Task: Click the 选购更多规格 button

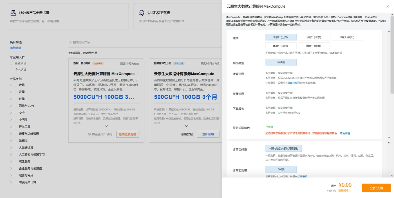Action: [127, 134]
